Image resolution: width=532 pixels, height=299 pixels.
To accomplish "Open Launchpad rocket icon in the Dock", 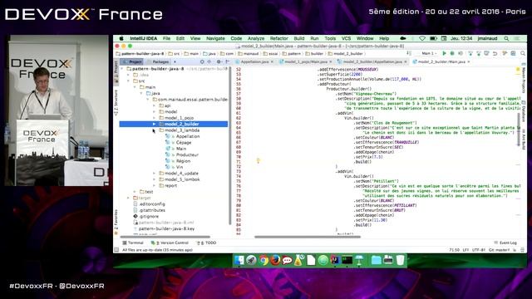I will click(251, 260).
